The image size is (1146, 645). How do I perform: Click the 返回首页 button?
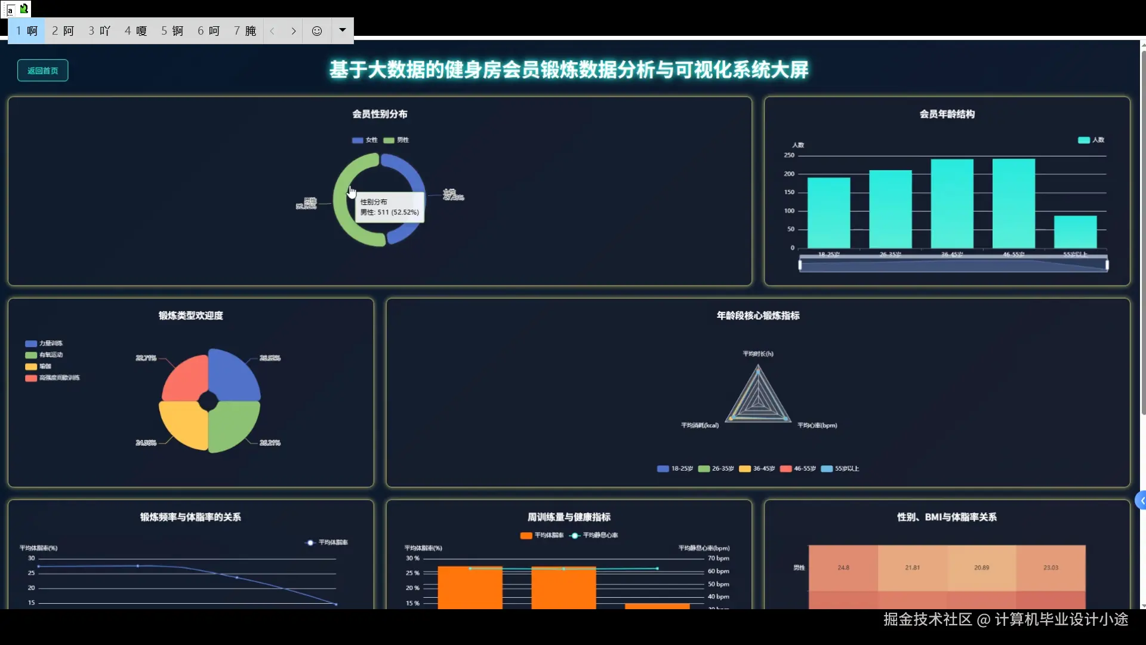coord(42,70)
